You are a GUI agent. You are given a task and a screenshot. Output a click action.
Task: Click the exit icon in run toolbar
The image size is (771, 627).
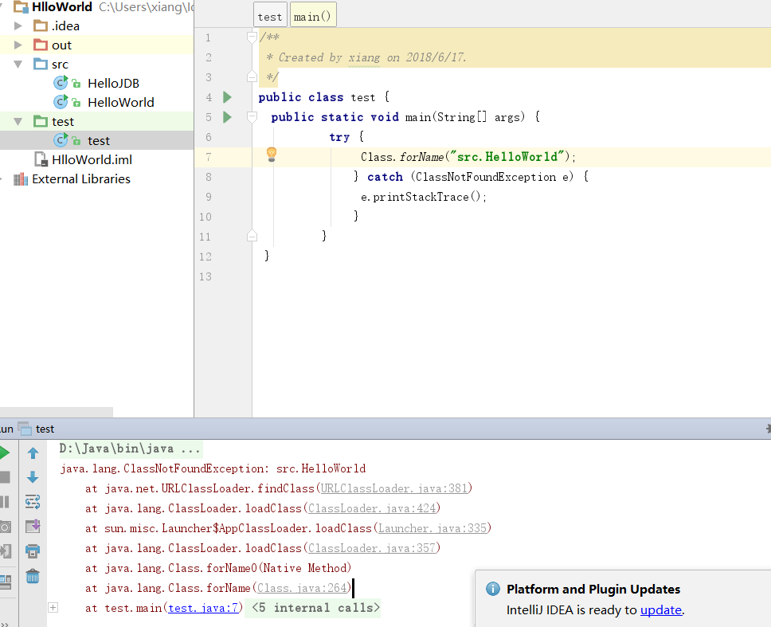pos(6,551)
